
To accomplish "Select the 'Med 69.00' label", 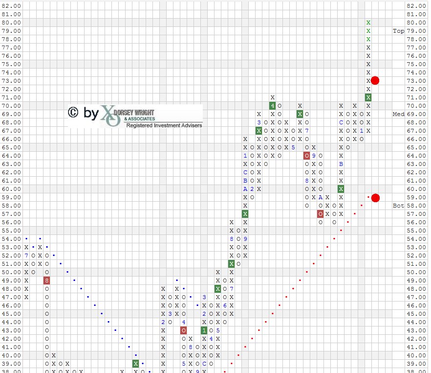I will 409,114.
